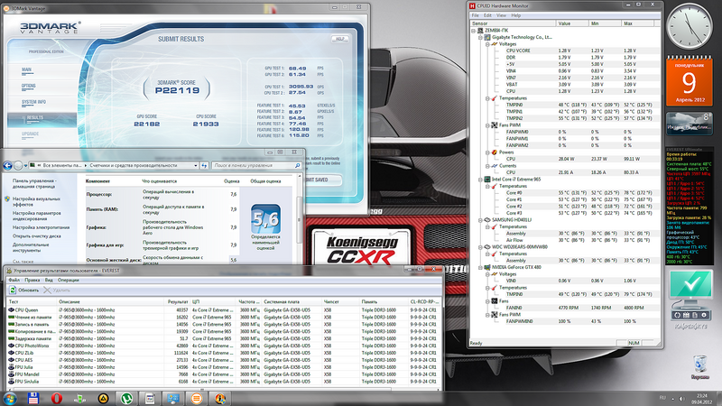Click the HELP button in 3DMark Vantage

point(340,39)
